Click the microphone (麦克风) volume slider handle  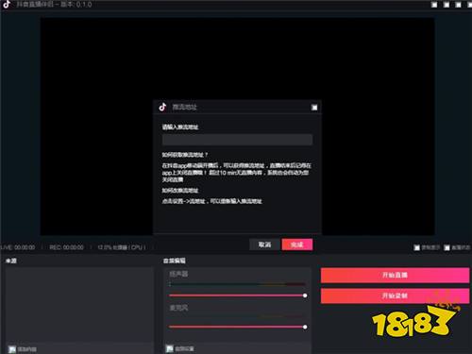click(x=305, y=327)
